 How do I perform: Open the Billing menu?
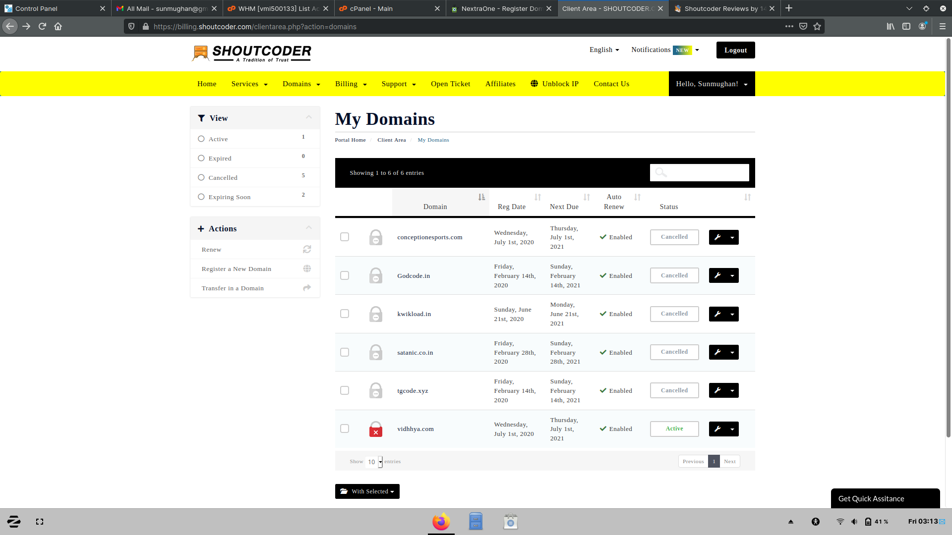pyautogui.click(x=351, y=84)
